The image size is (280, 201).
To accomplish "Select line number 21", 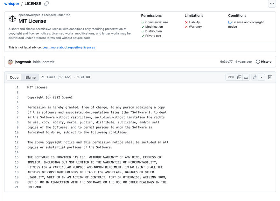I will tap(17, 187).
